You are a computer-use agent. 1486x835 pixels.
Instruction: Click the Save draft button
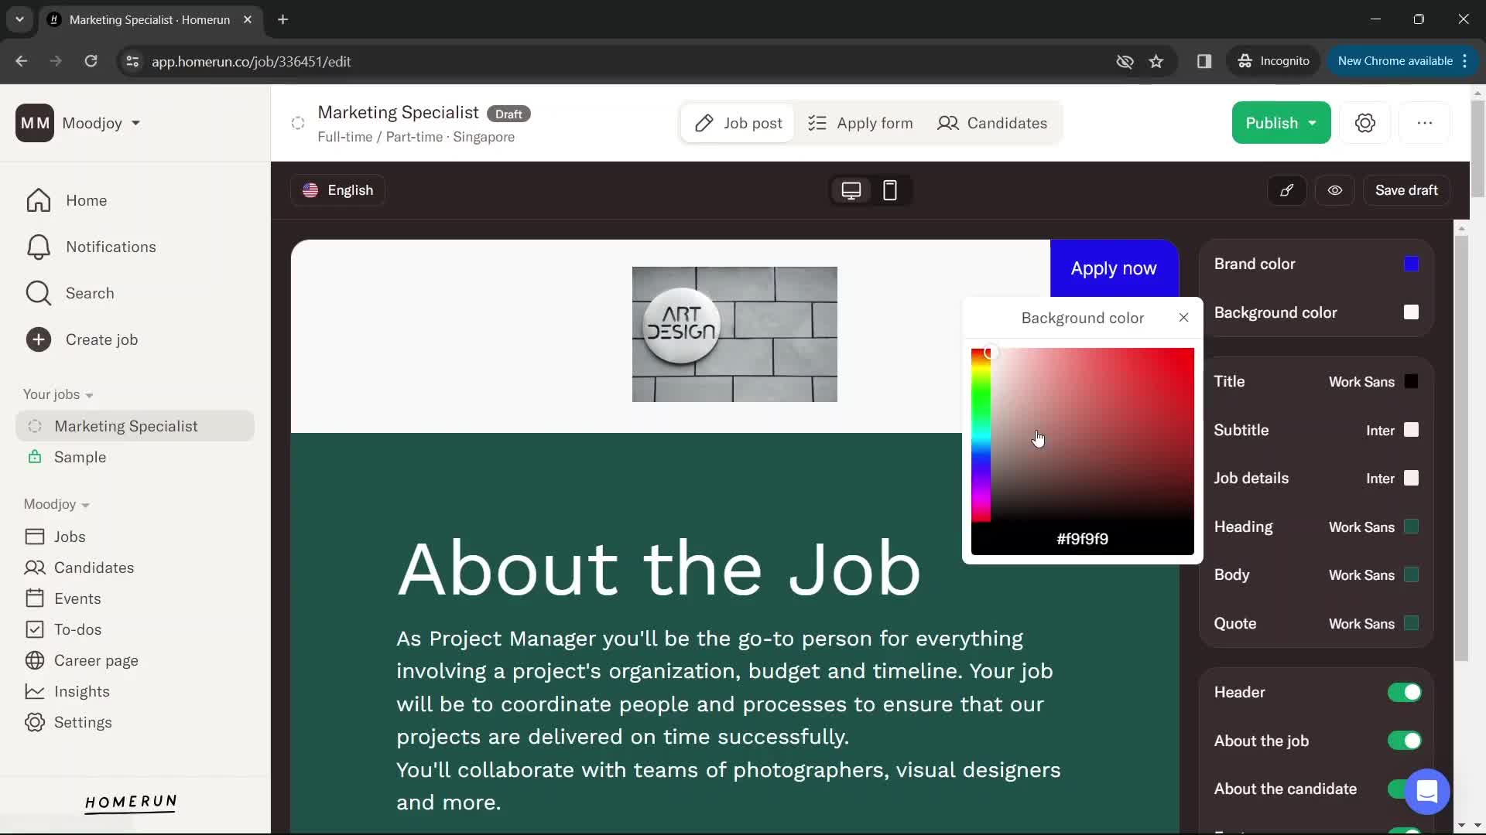1406,190
